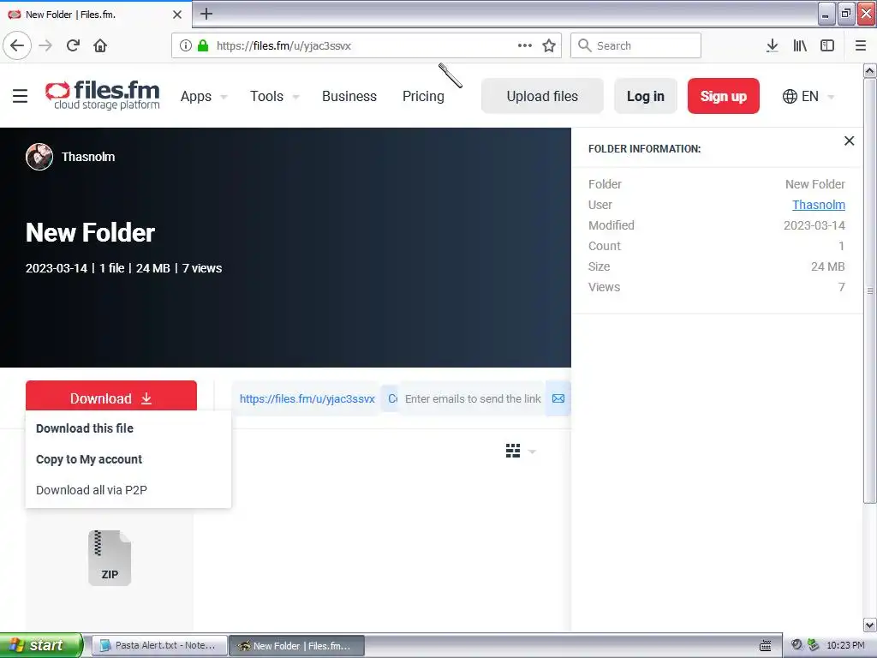Expand the view mode dropdown arrow
This screenshot has width=877, height=658.
click(x=532, y=451)
